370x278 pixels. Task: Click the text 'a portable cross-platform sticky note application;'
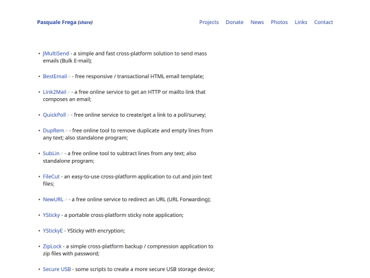point(124,215)
